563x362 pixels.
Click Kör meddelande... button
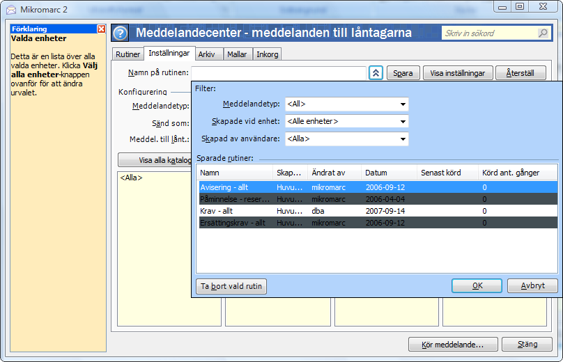[x=453, y=345]
